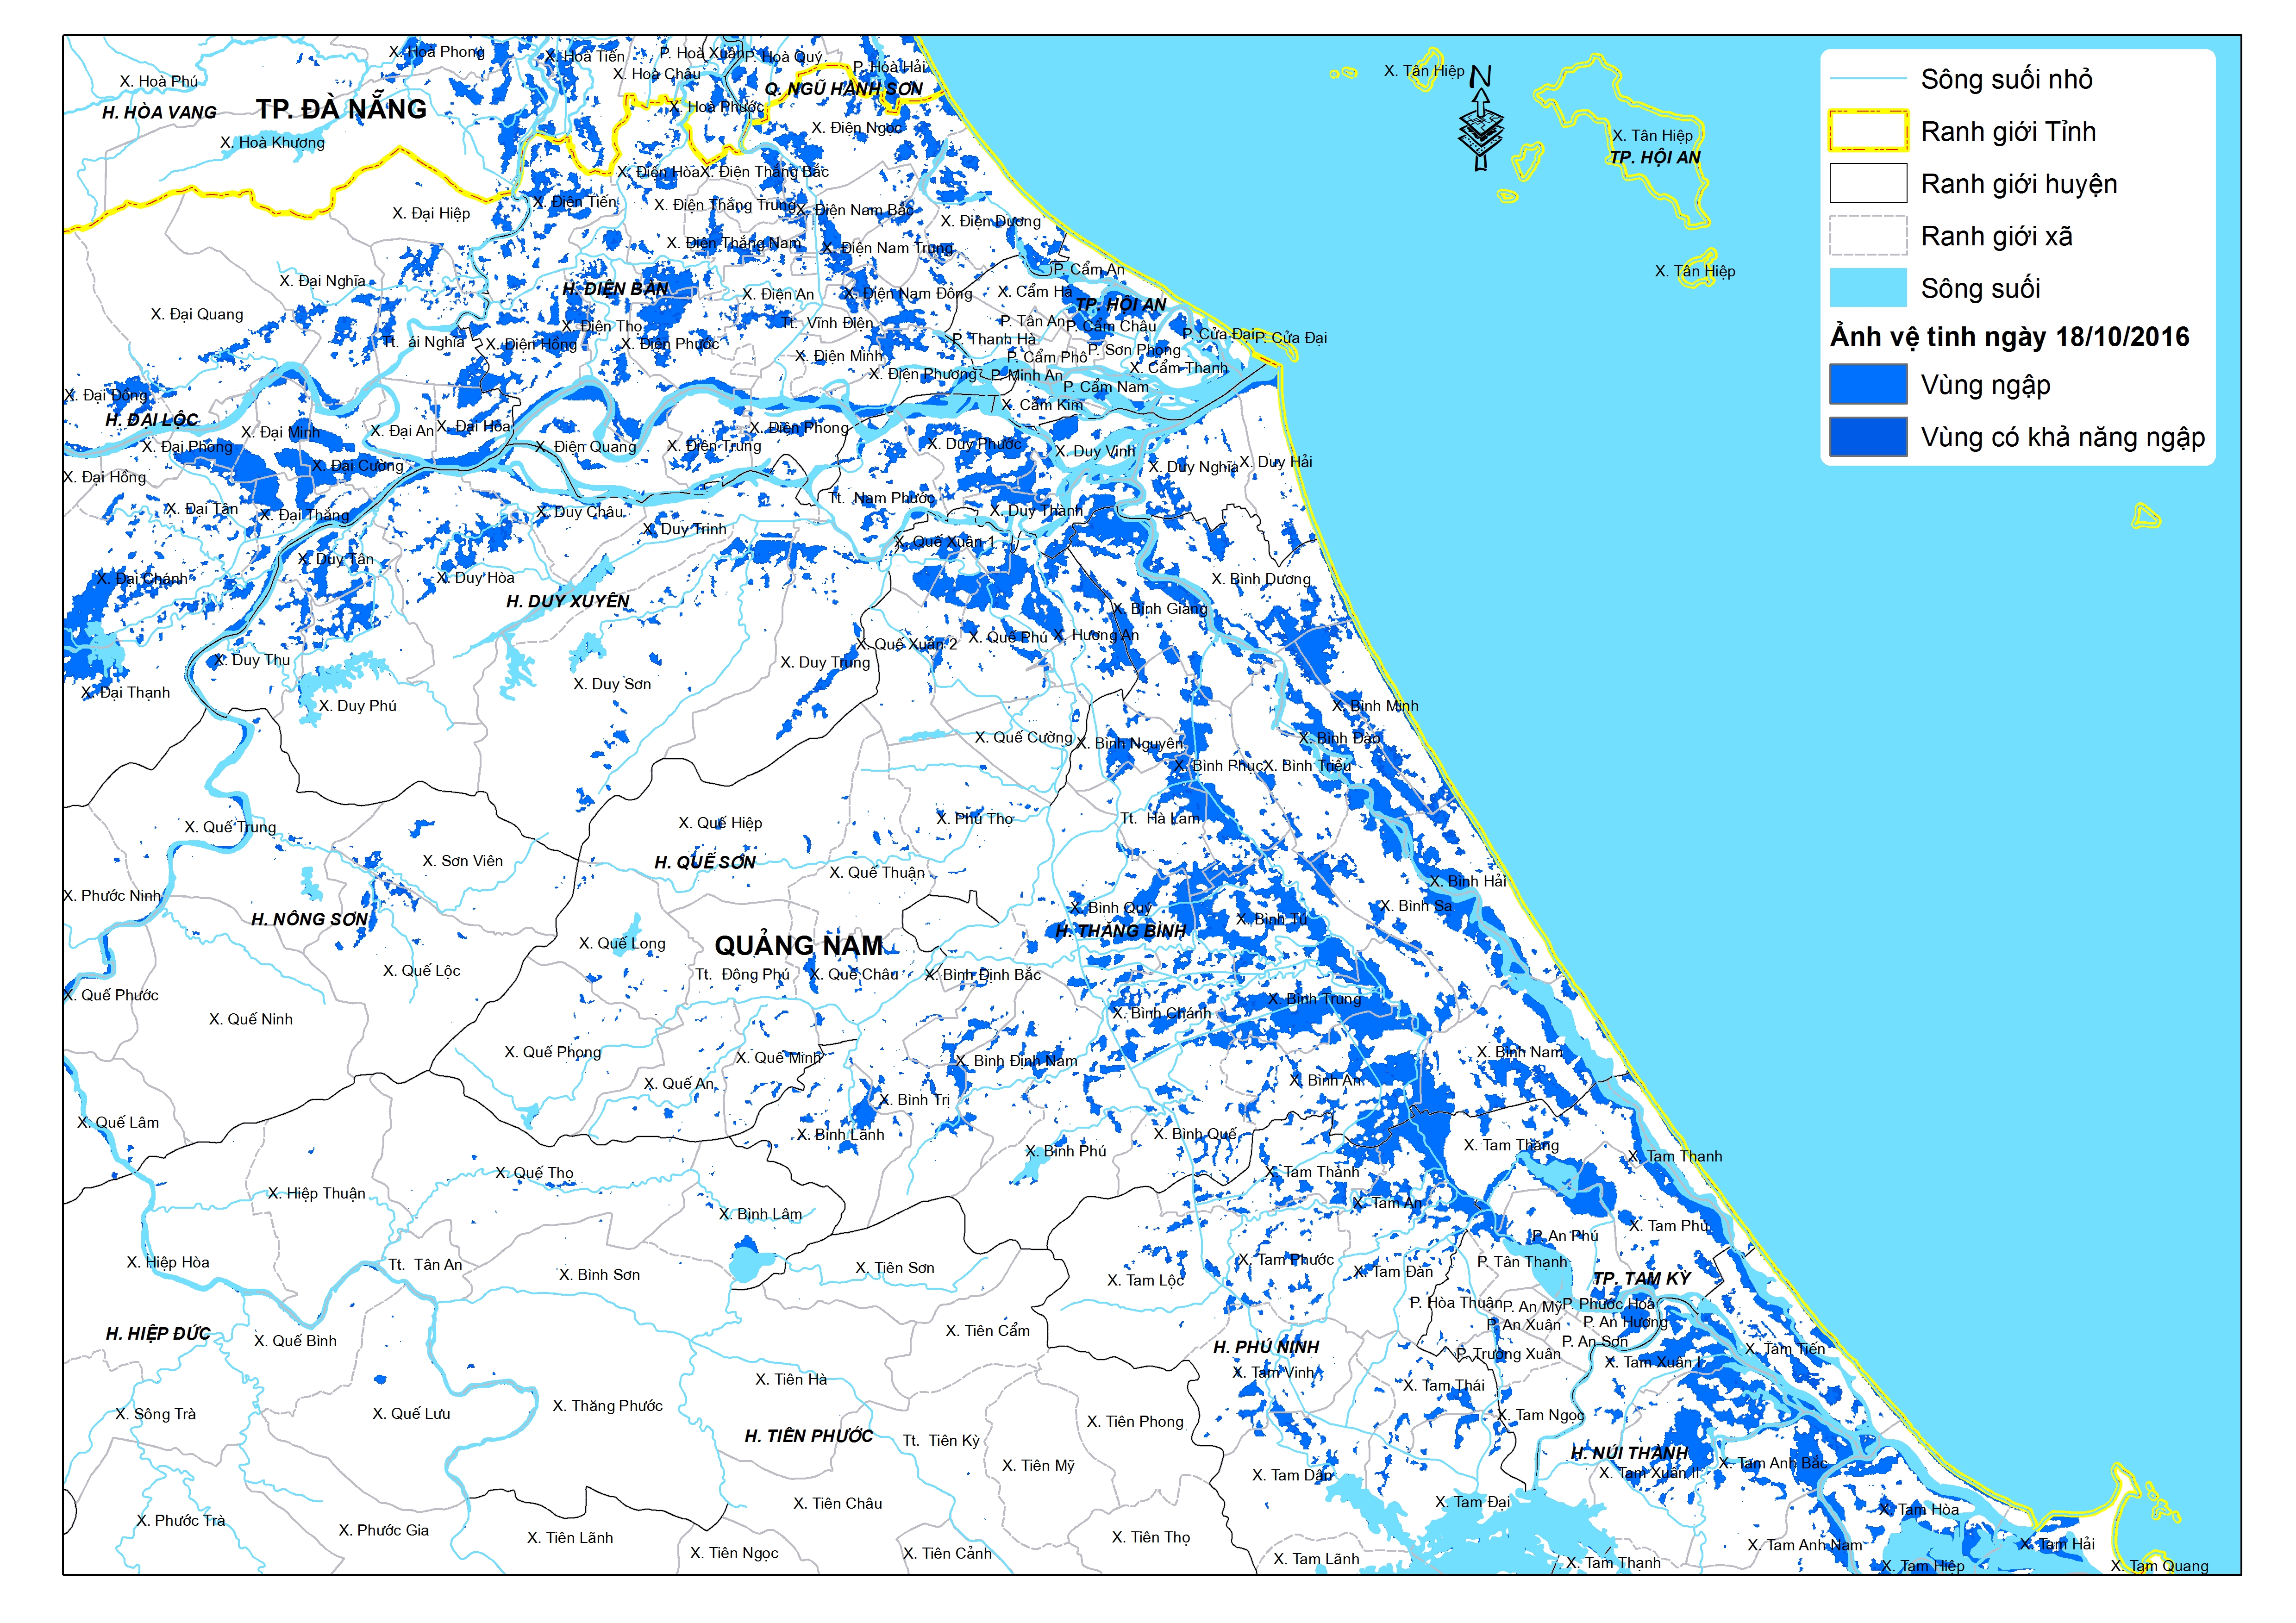
Task: Click the 'TP. ĐÀ NẴNG' map label
Action: 341,109
